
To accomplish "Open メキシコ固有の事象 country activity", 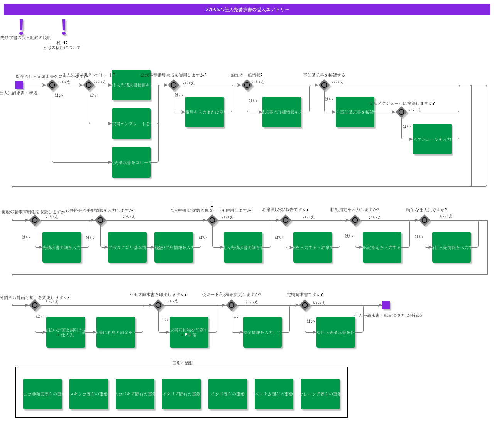I will [89, 394].
